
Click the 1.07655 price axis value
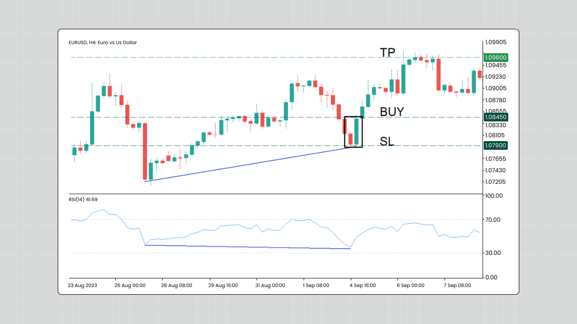497,159
